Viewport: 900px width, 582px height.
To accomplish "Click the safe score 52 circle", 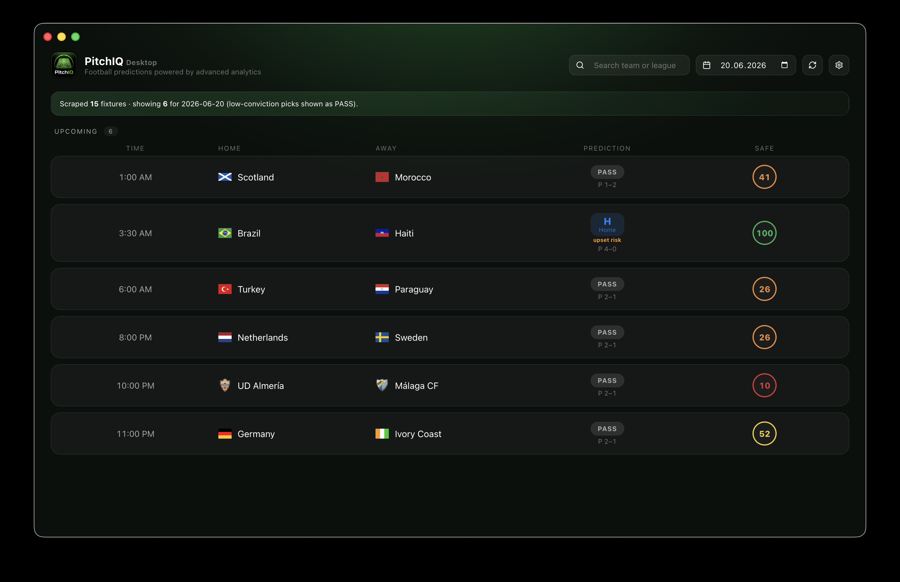I will coord(764,434).
